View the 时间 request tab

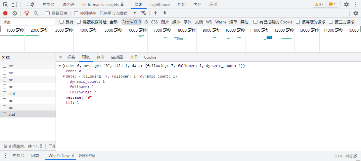[x=134, y=57]
